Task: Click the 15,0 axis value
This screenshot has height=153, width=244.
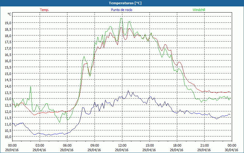Action: coord(8,73)
